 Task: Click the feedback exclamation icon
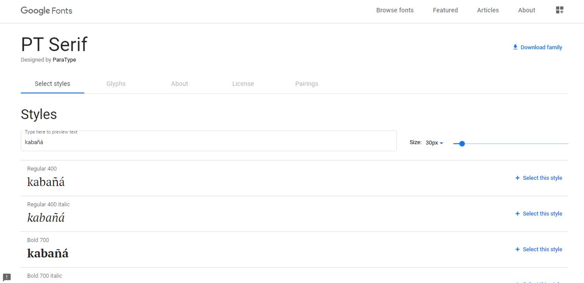(x=7, y=277)
